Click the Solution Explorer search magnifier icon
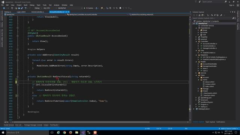Screen dimensions: 240x135 point(233,18)
